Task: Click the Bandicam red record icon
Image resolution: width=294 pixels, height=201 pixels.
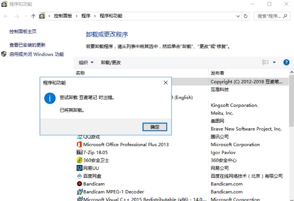Action: pos(79,184)
